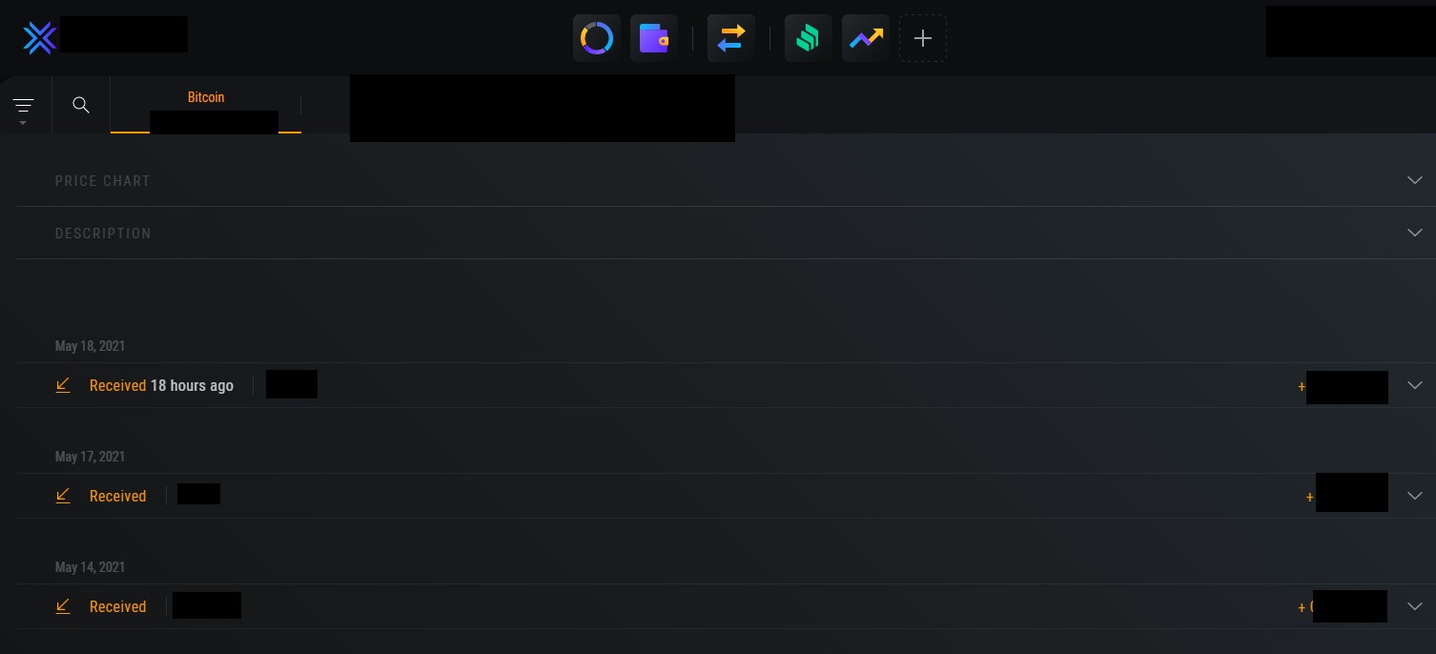This screenshot has width=1436, height=654.
Task: Expand the May 14 received transaction chevron
Action: coord(1415,606)
